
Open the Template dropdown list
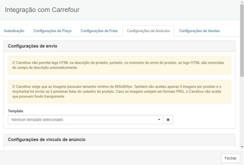pos(86,120)
